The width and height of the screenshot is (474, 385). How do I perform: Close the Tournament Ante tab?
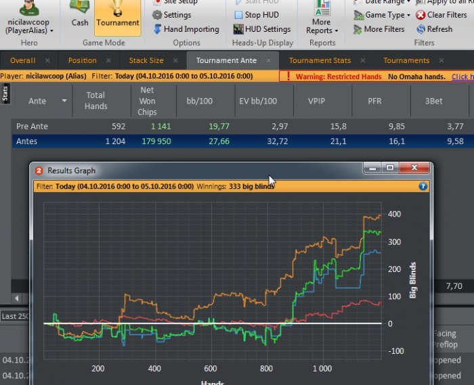[x=268, y=60]
